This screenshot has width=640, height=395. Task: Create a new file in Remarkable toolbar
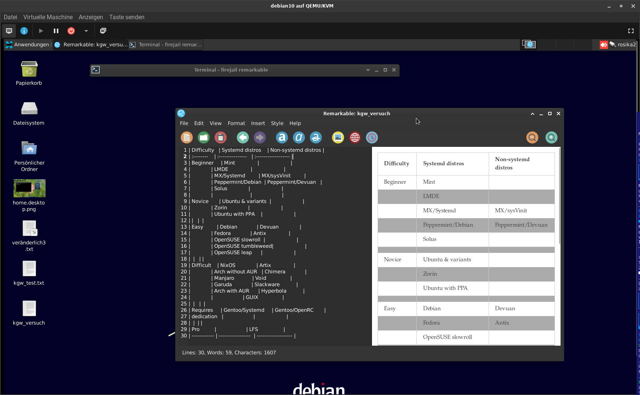click(187, 137)
